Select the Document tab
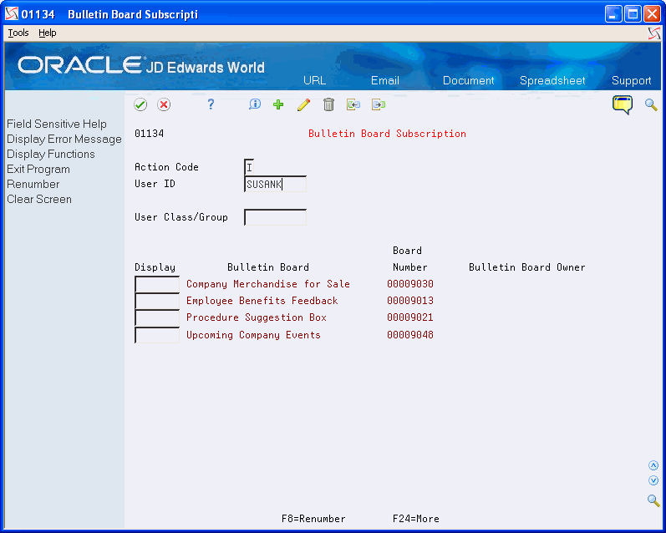Screen dimensions: 666x533 (x=469, y=80)
